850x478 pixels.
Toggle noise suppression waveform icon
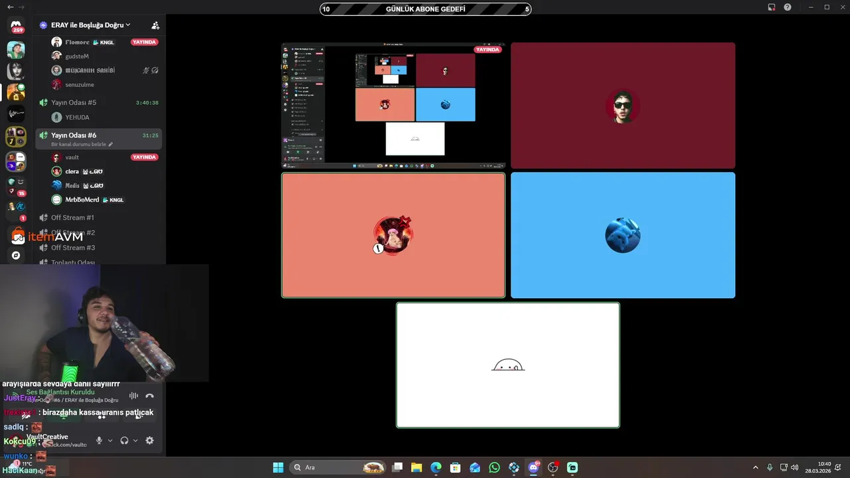(x=133, y=396)
